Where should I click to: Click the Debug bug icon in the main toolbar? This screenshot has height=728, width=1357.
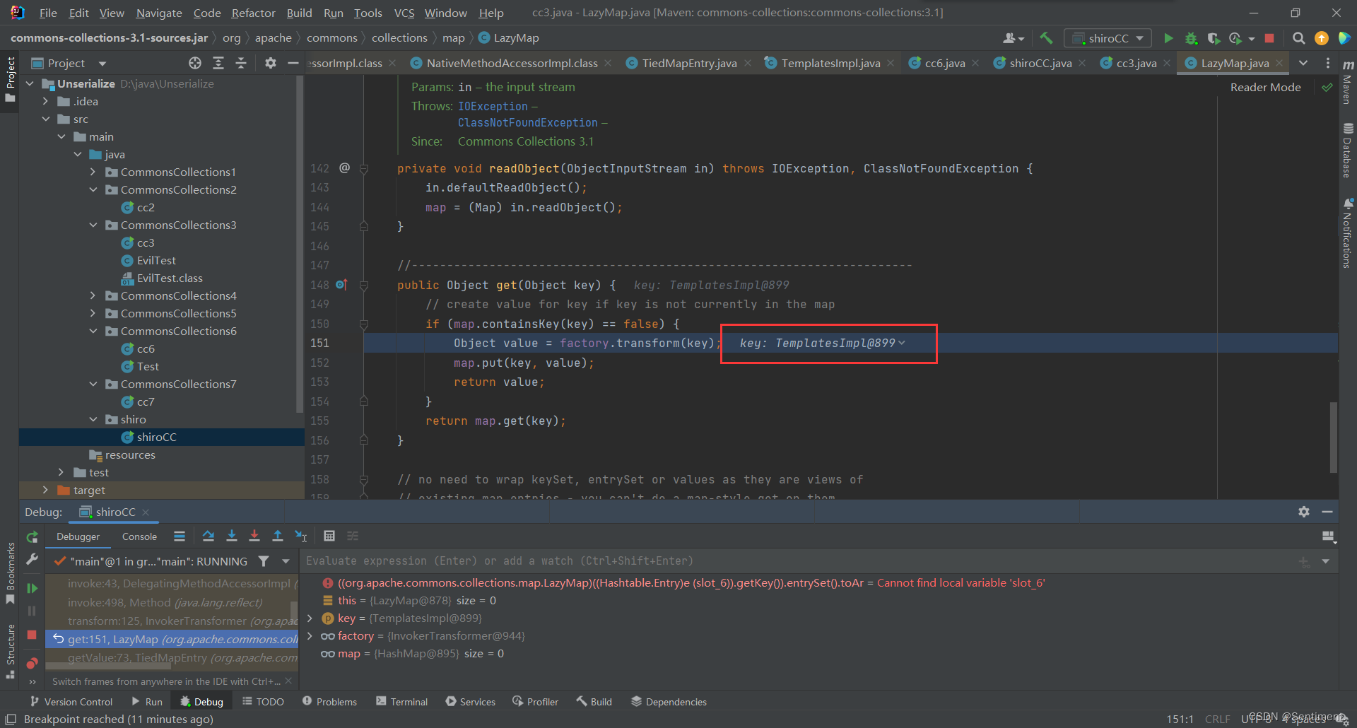pyautogui.click(x=1191, y=38)
